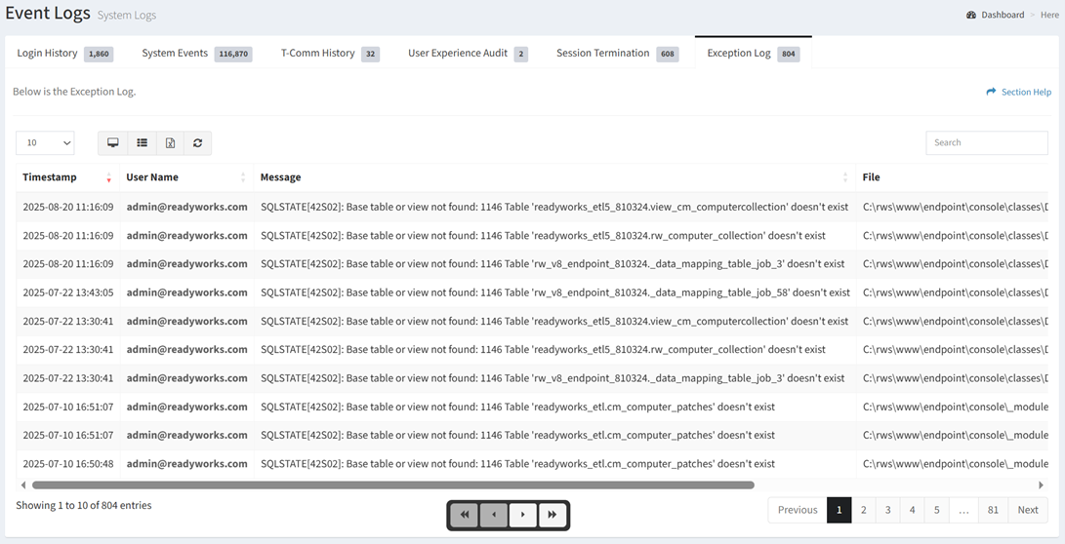
Task: Jump to last page double-arrow button
Action: coord(553,515)
